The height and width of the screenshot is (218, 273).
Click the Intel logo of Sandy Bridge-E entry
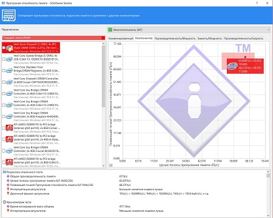coord(9,59)
